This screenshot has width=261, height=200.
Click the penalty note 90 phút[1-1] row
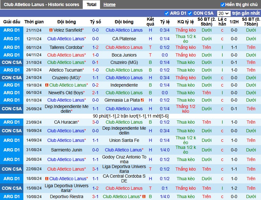pyautogui.click(x=131, y=116)
